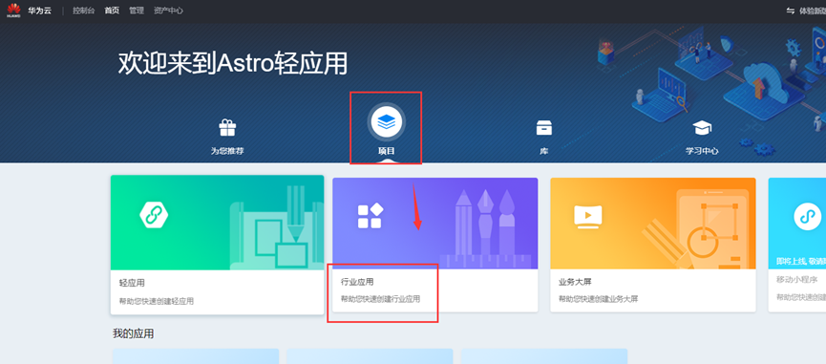Click the 欢迎来到Astro轻应用 heading
The width and height of the screenshot is (826, 364).
click(233, 64)
